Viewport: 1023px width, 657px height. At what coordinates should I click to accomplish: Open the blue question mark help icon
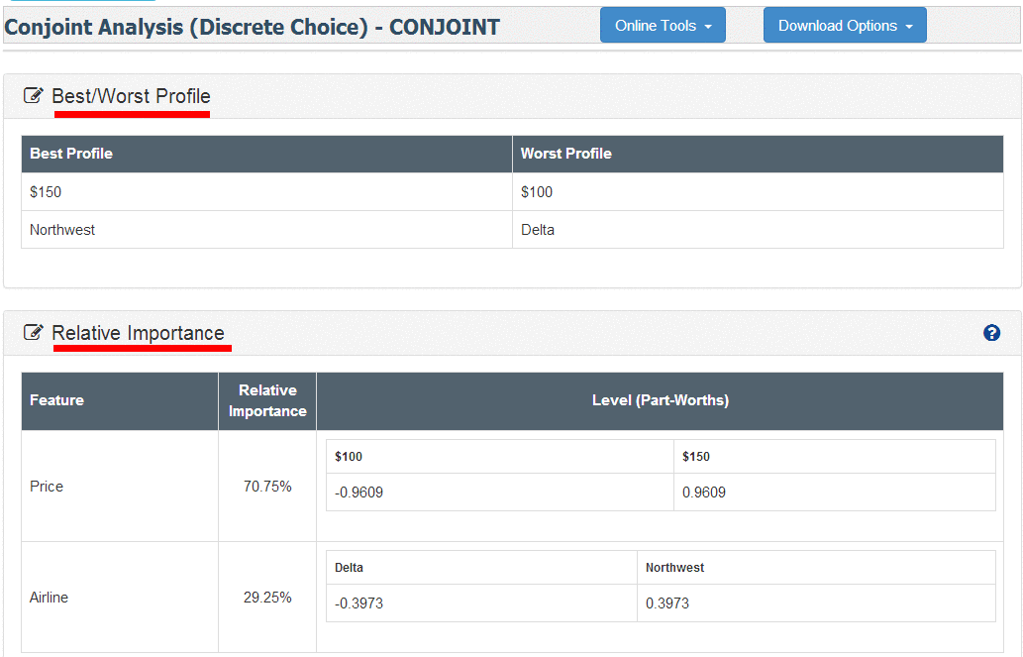[991, 333]
